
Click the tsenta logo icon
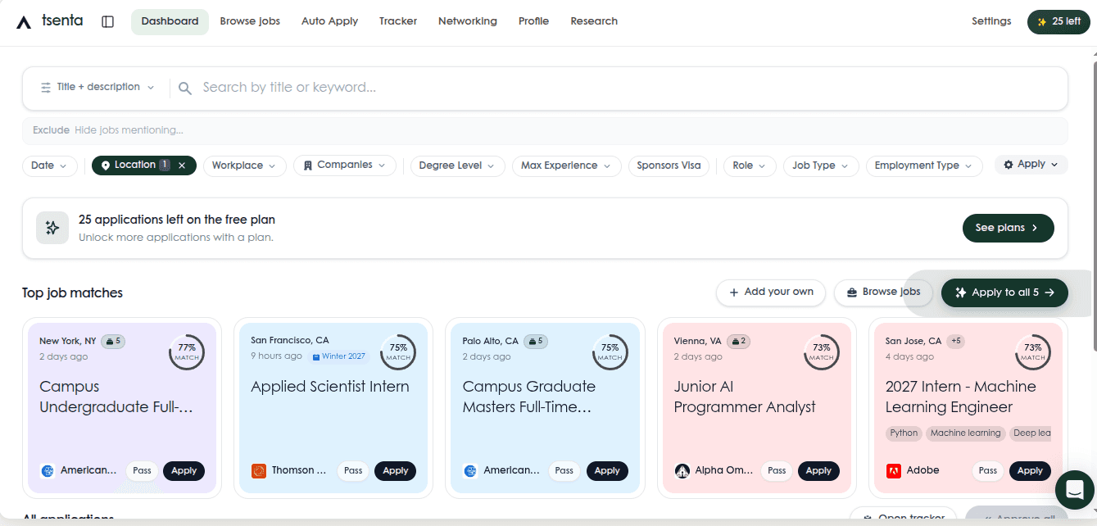[x=25, y=22]
